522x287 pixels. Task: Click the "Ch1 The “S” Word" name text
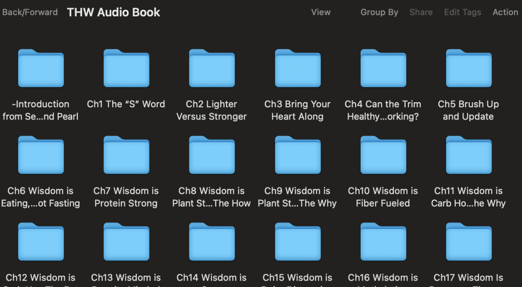click(x=126, y=104)
